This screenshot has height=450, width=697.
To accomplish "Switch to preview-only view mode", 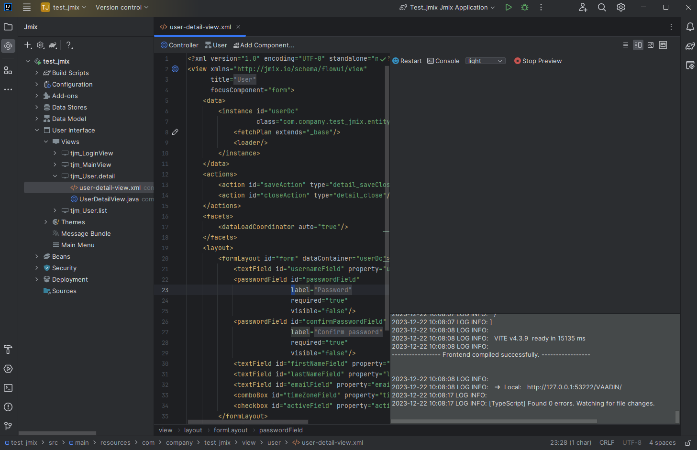I will pos(651,45).
